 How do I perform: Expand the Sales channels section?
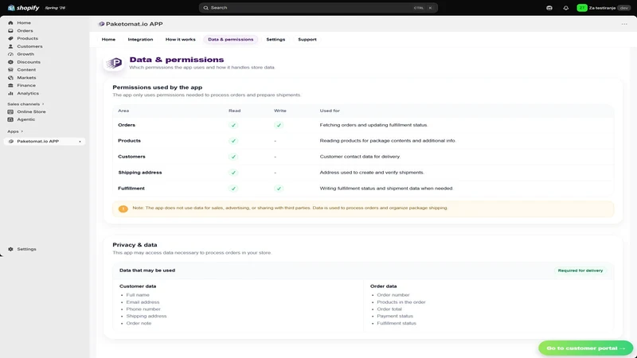tap(25, 104)
